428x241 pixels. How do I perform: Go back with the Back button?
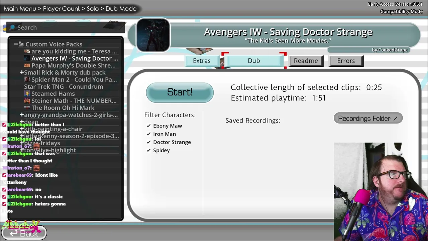click(24, 233)
